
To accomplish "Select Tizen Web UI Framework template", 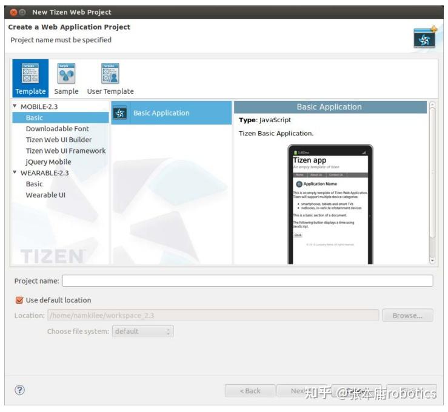I will 65,151.
